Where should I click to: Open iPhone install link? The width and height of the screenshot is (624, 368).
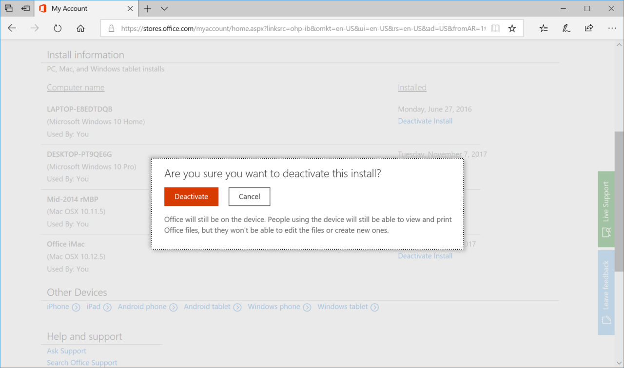pyautogui.click(x=63, y=307)
